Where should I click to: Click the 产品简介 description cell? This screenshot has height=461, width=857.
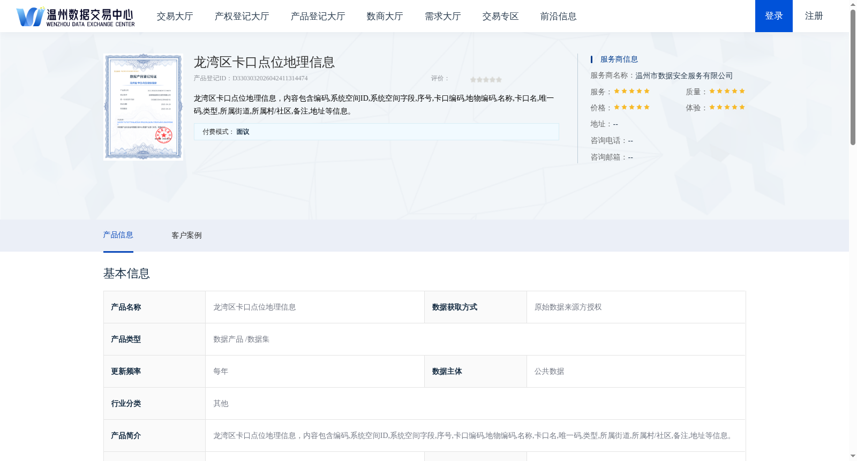476,436
